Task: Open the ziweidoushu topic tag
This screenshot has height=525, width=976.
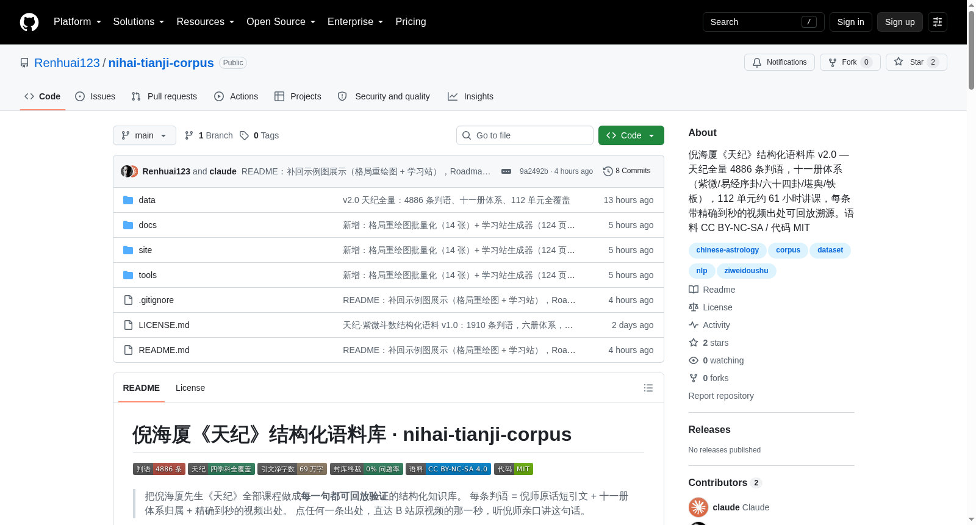Action: (x=746, y=271)
